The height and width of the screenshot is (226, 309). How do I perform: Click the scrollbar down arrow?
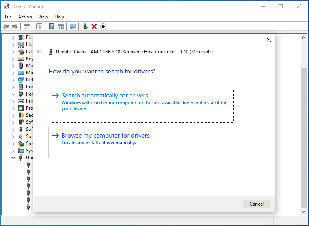303,211
